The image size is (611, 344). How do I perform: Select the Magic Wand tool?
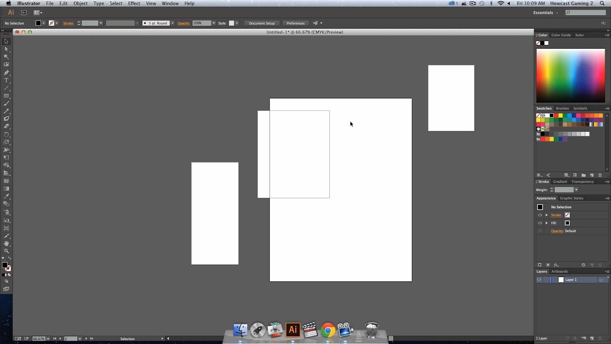7,57
